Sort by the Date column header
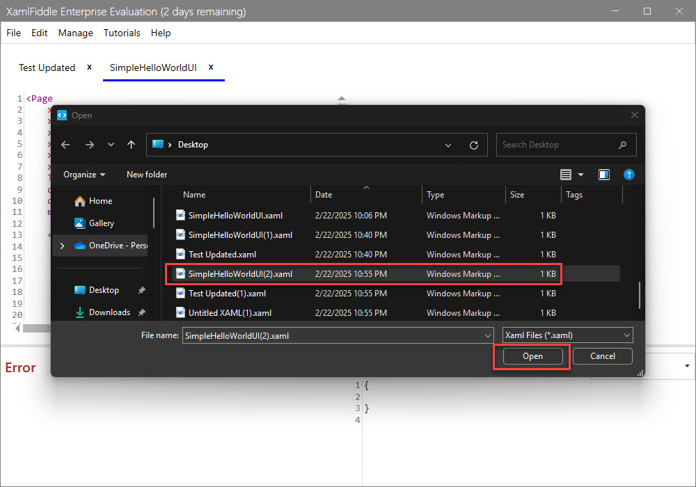This screenshot has height=487, width=696. (x=324, y=195)
